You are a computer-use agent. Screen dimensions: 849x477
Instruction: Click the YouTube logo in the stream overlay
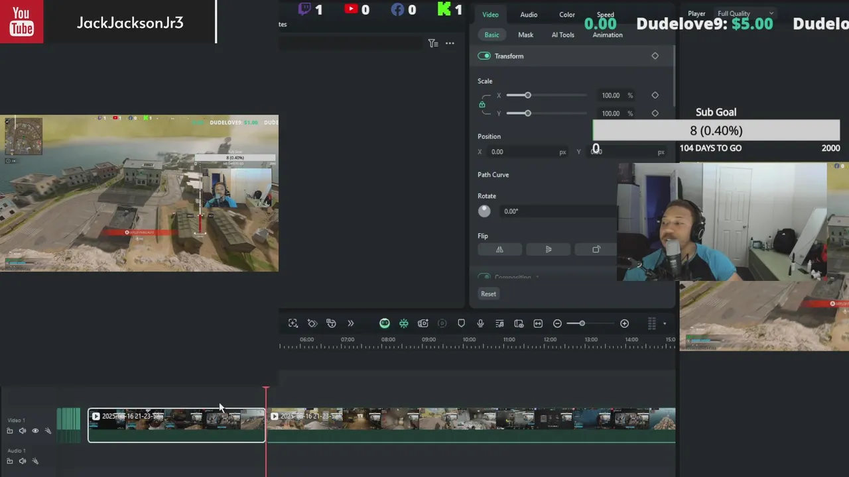point(22,22)
